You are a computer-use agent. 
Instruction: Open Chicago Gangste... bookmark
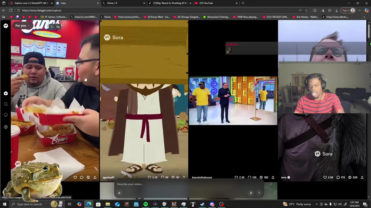(186, 17)
